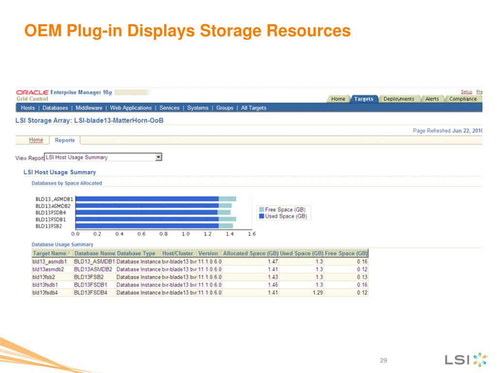Screen dimensions: 497x373
Task: Click the BLD13FSDB1 chart bar
Action: point(156,219)
